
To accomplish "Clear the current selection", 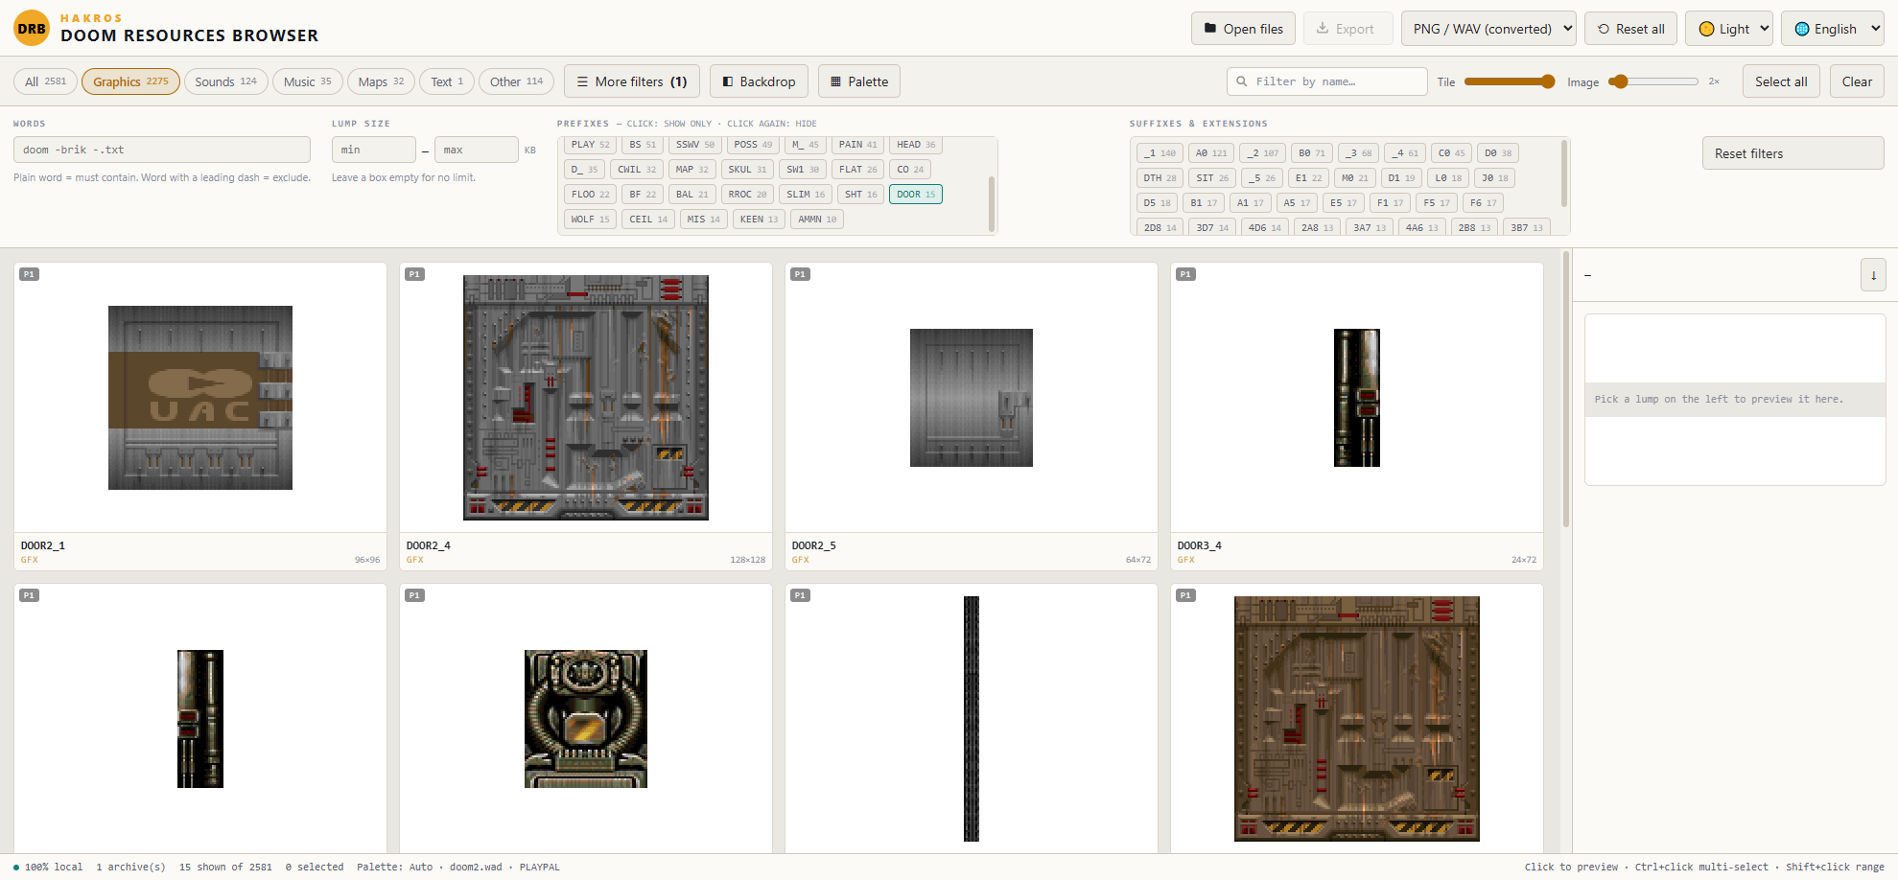I will coord(1857,81).
